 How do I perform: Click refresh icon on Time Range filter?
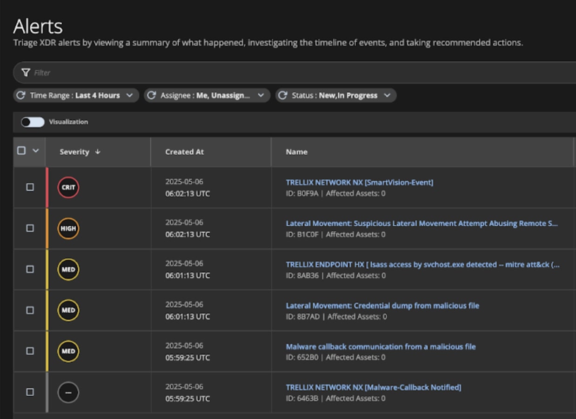click(20, 95)
